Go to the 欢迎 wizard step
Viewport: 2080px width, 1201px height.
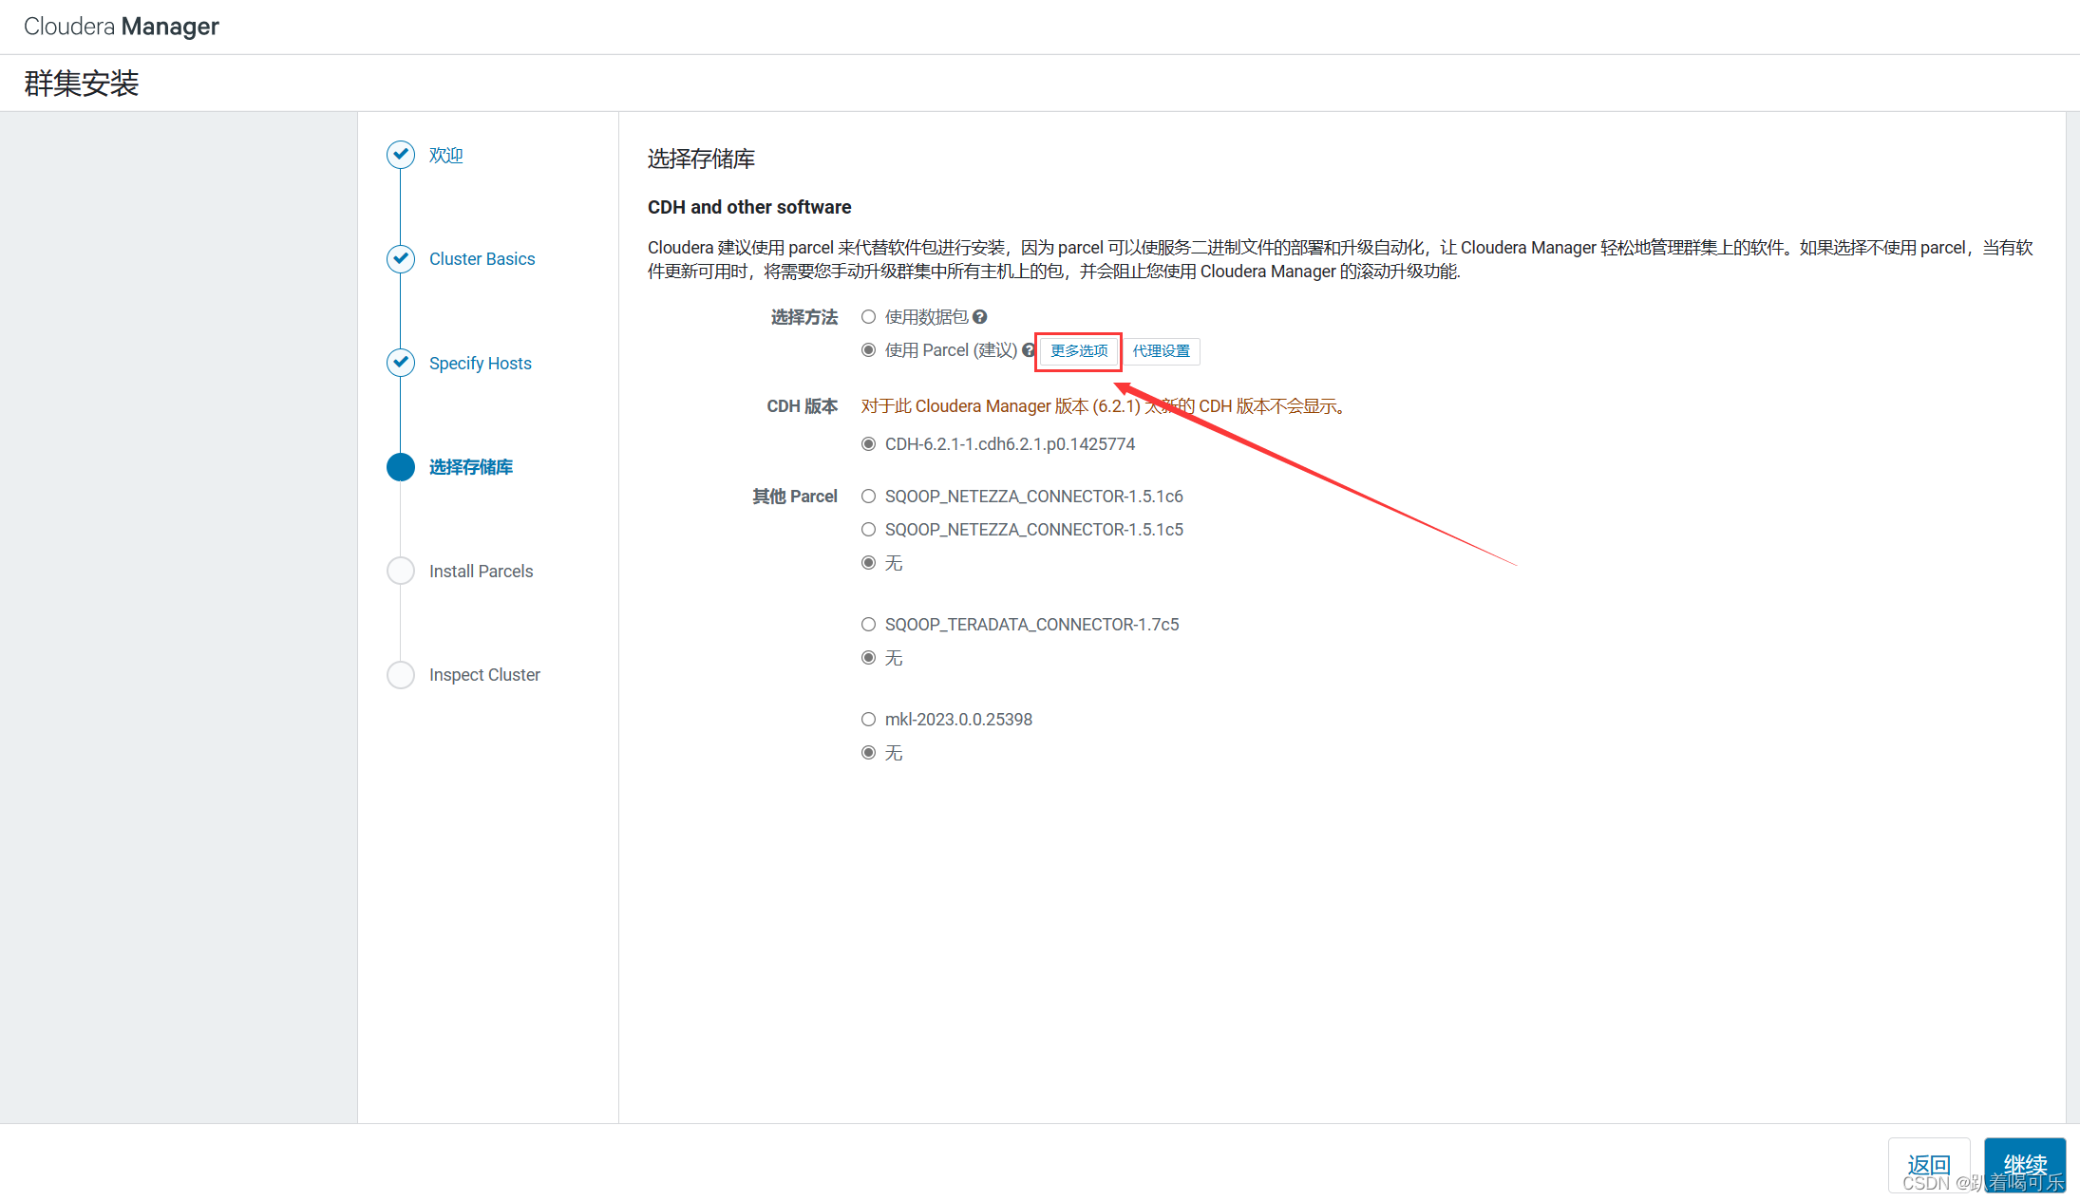445,155
